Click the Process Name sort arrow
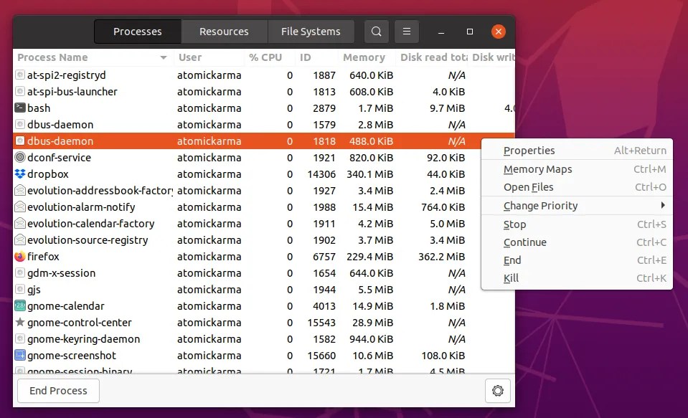This screenshot has width=688, height=418. [164, 57]
